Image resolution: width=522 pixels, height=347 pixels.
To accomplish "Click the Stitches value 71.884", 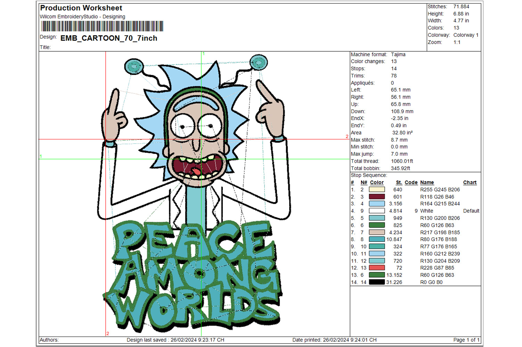I will point(461,7).
